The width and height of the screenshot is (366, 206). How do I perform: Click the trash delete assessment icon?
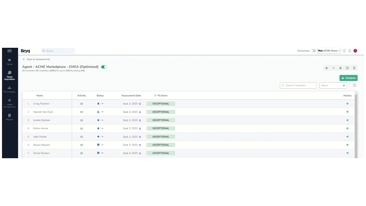tap(354, 68)
